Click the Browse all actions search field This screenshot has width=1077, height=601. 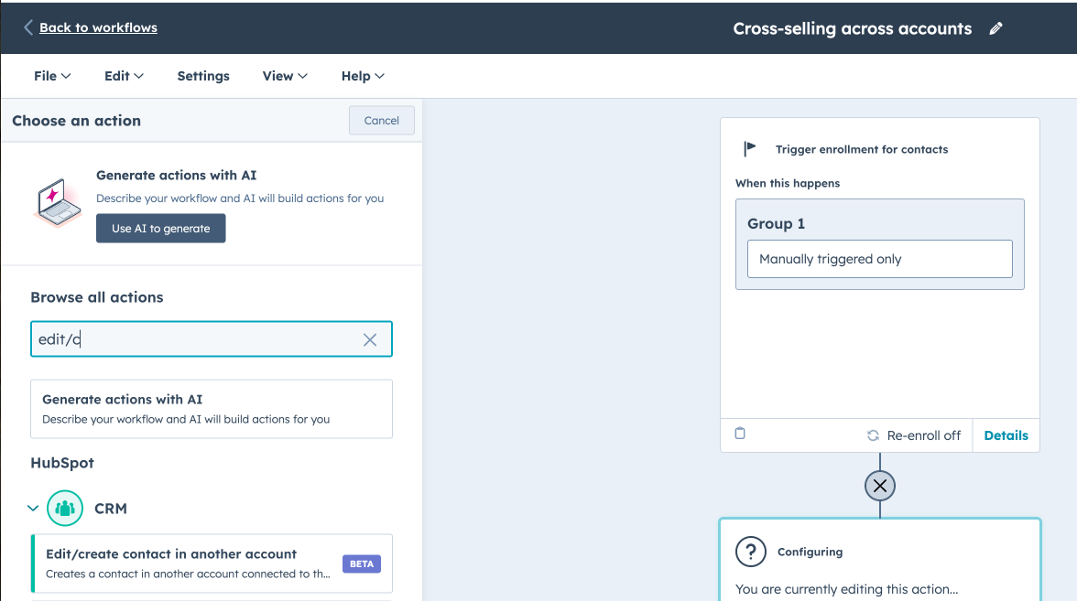(197, 339)
